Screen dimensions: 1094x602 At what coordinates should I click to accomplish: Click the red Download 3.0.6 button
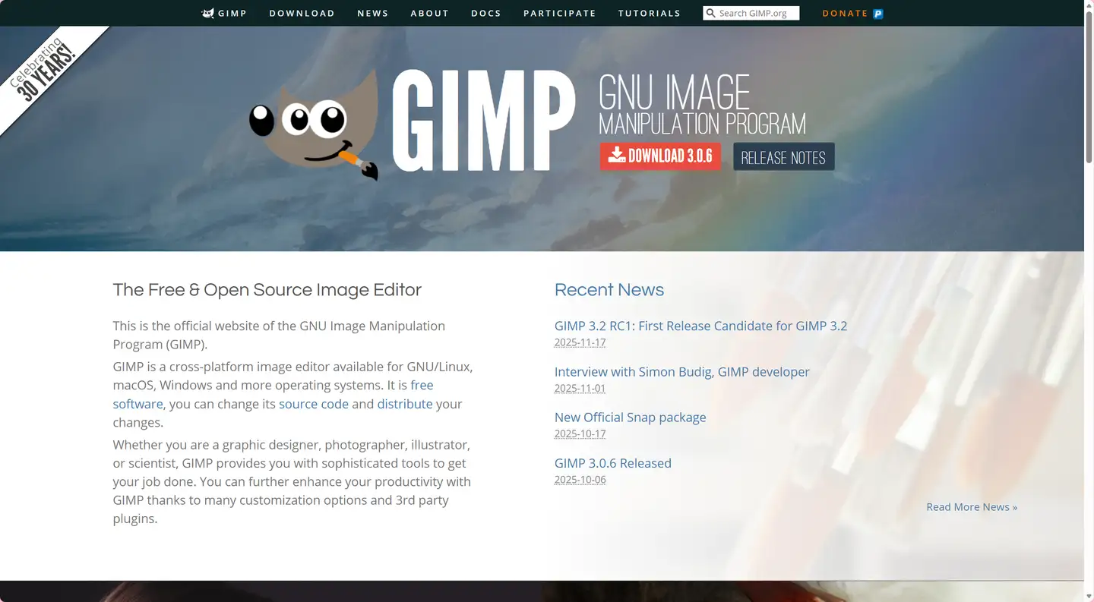660,156
